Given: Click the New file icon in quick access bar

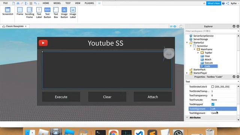Looking at the screenshot, I should tap(13, 3).
